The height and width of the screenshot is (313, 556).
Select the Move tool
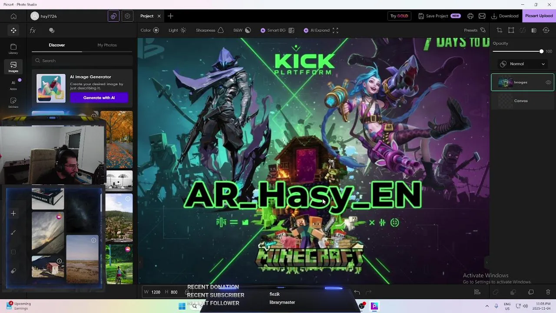tap(13, 30)
